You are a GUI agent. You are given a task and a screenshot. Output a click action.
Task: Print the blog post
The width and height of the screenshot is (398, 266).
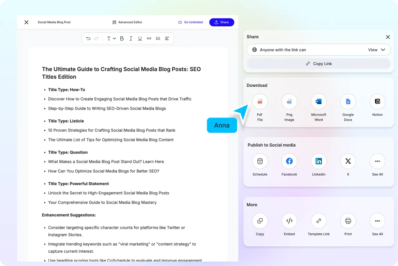point(348,221)
